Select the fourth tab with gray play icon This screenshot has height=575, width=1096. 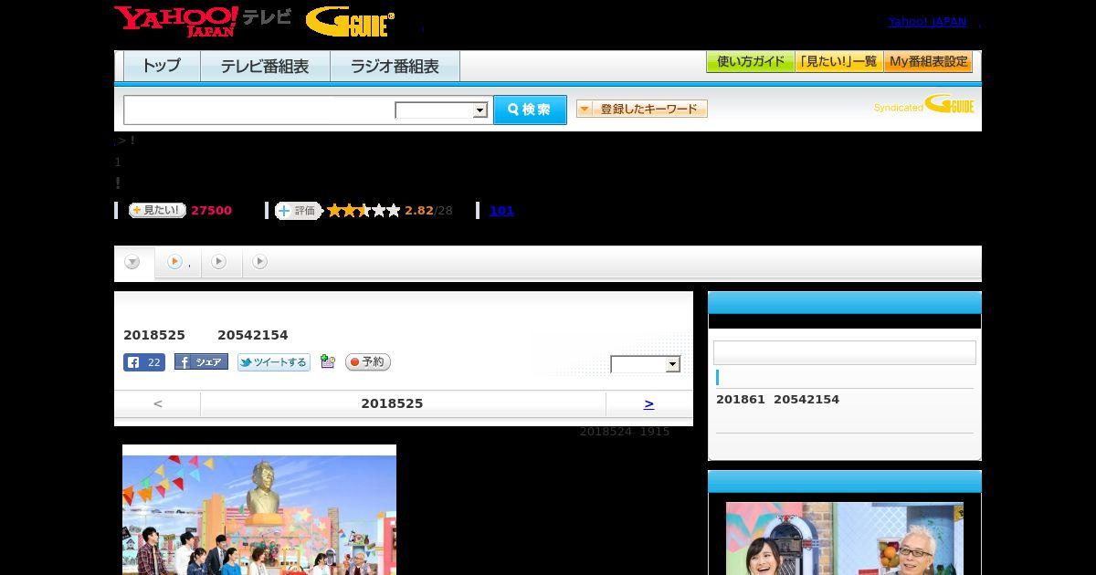(260, 262)
